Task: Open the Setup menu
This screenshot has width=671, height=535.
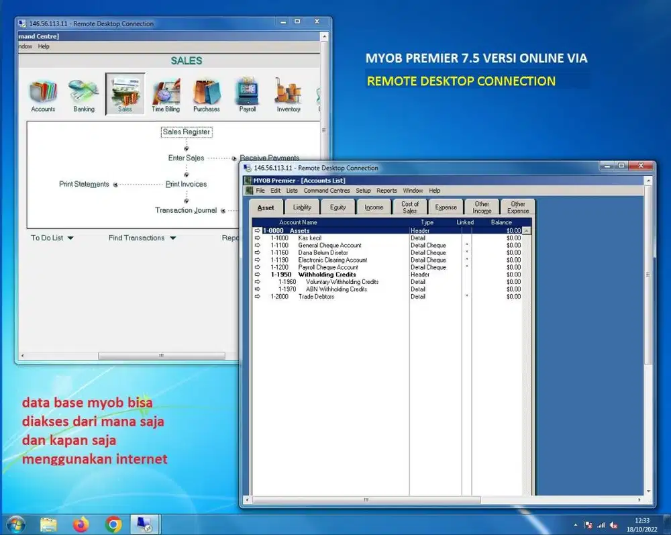Action: 363,190
